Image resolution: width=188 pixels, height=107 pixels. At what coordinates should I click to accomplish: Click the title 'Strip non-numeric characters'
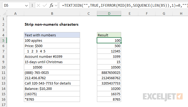pos(52,24)
